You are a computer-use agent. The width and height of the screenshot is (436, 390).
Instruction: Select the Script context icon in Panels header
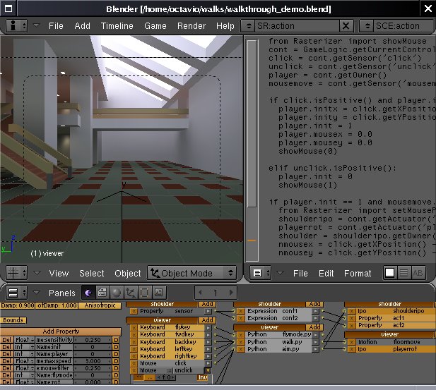103,293
